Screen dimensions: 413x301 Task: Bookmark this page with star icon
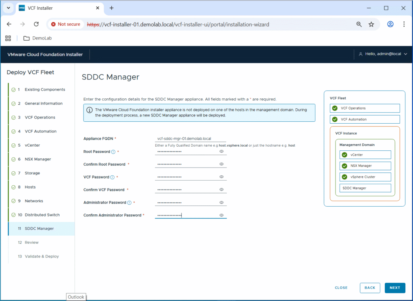[x=371, y=24]
